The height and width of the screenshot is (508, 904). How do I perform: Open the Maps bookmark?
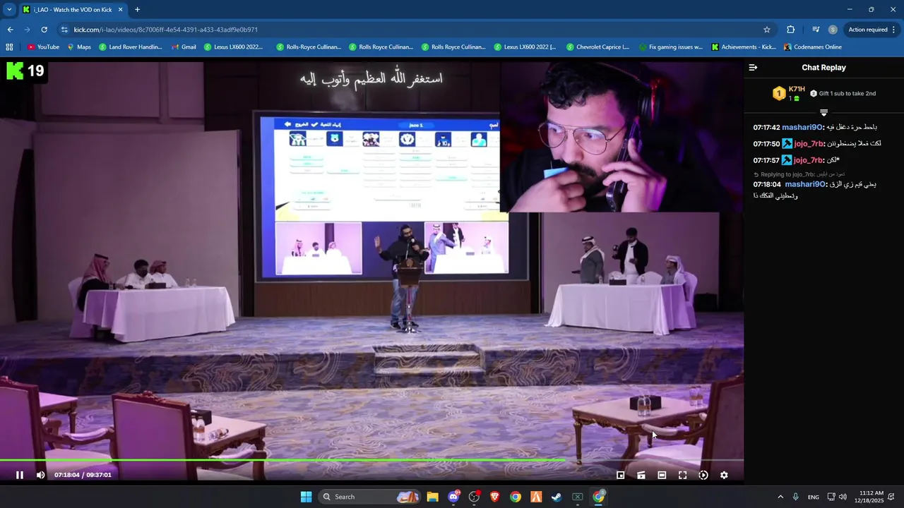coord(79,47)
